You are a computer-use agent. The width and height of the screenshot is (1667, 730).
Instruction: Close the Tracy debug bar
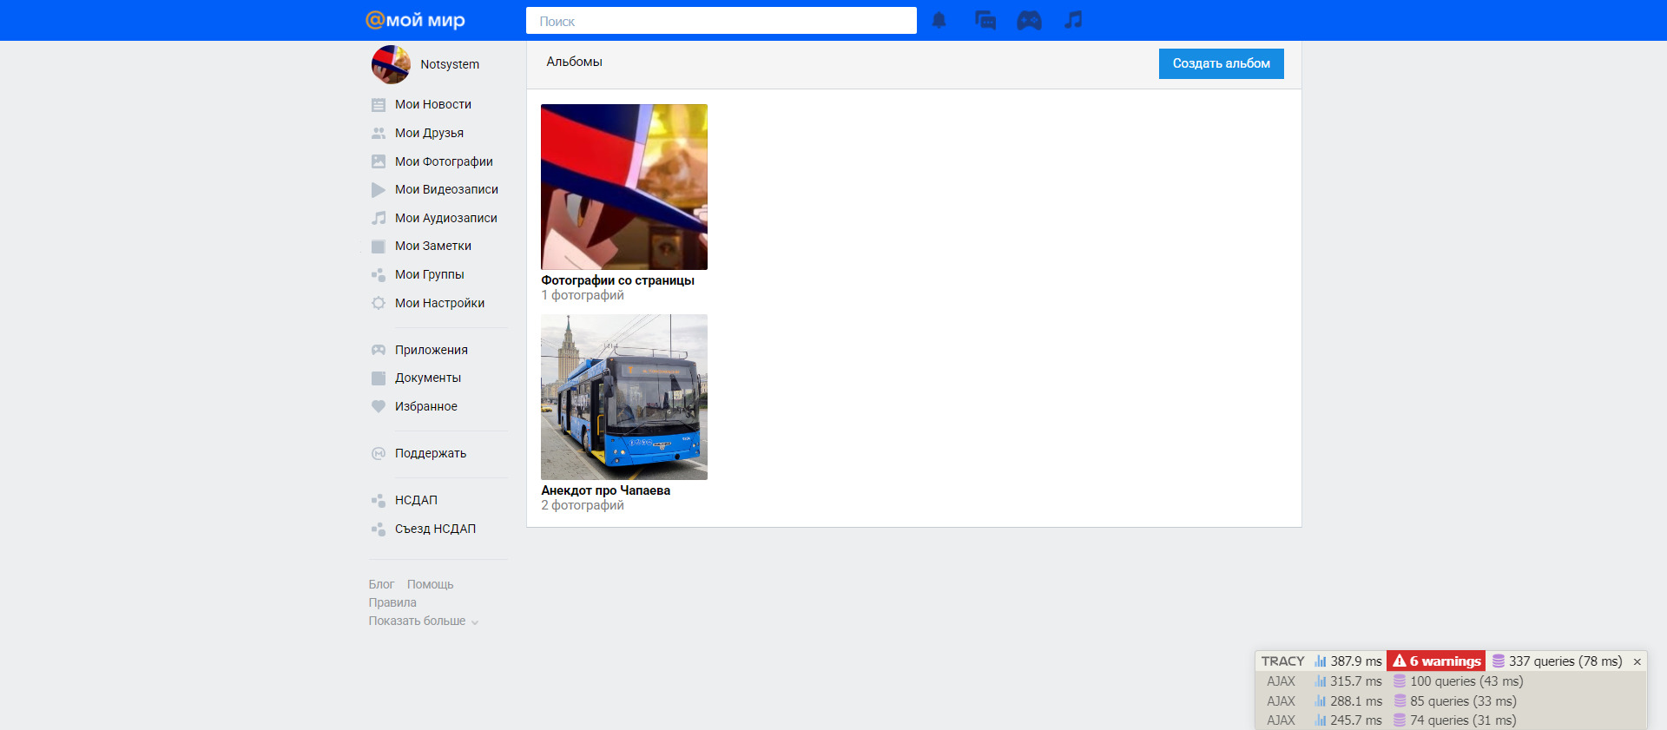coord(1637,661)
